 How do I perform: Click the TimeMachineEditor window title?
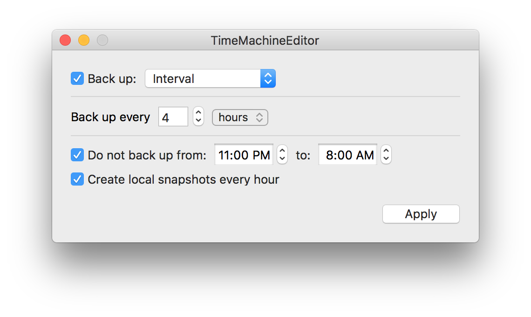[265, 41]
